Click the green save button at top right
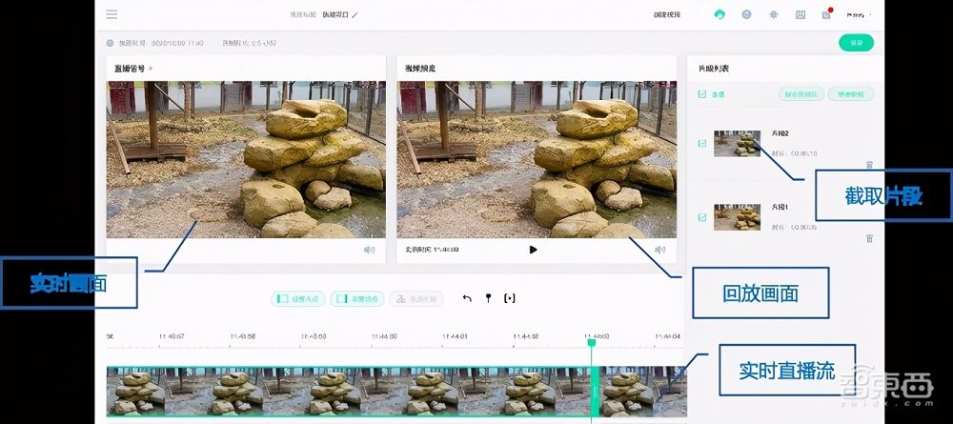 click(x=856, y=42)
